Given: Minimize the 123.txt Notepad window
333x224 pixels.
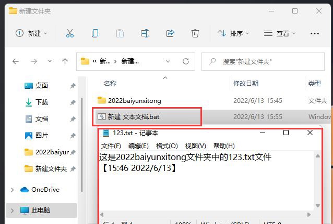Looking at the screenshot, I should 263,133.
